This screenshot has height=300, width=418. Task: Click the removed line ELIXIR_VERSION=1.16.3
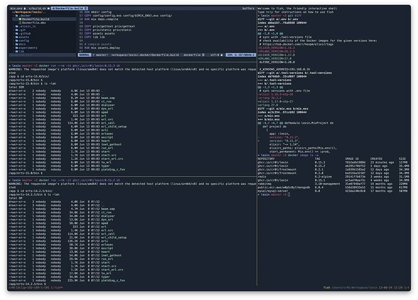(x=276, y=48)
